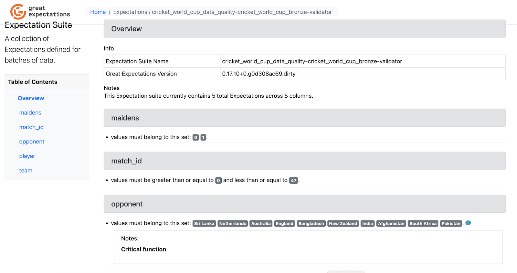
Task: Click the Table of Contents heading
Action: [x=33, y=82]
